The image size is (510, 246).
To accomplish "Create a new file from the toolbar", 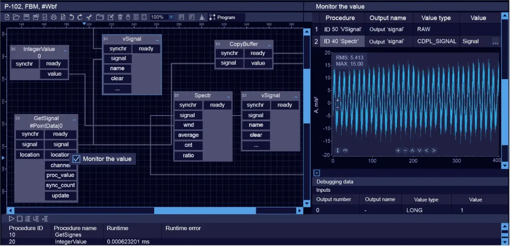I will pyautogui.click(x=7, y=17).
